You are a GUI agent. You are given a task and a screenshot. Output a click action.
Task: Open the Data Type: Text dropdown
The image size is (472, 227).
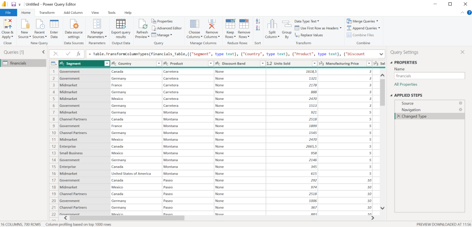(307, 21)
